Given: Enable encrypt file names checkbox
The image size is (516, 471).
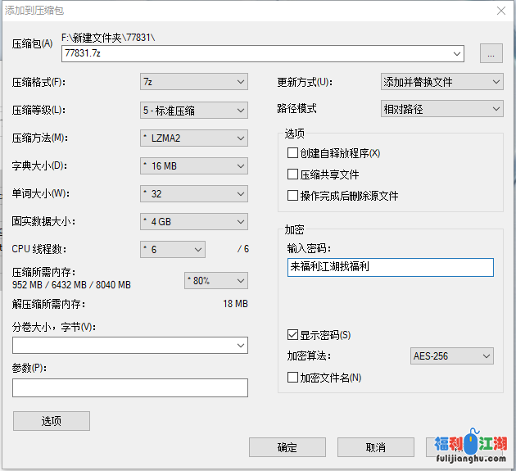Looking at the screenshot, I should tap(292, 378).
